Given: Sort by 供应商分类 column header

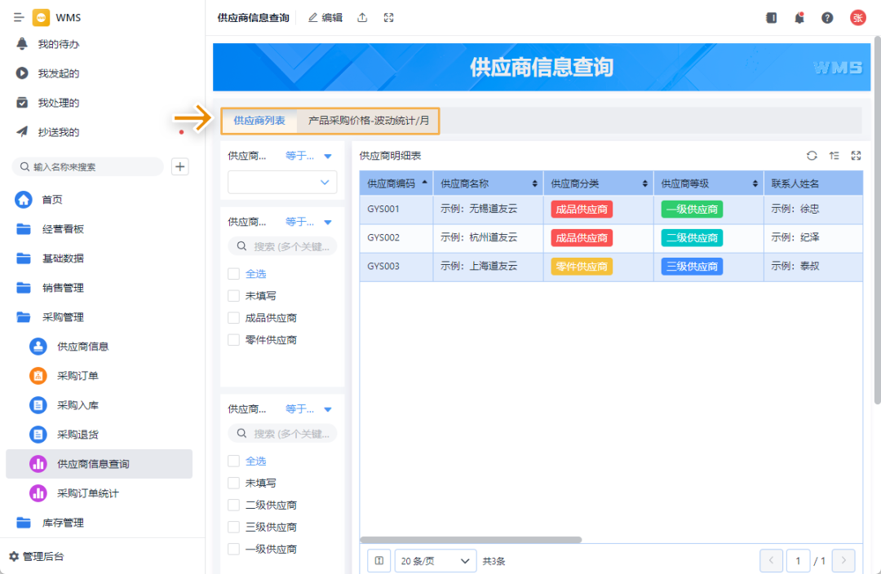Looking at the screenshot, I should click(x=599, y=183).
